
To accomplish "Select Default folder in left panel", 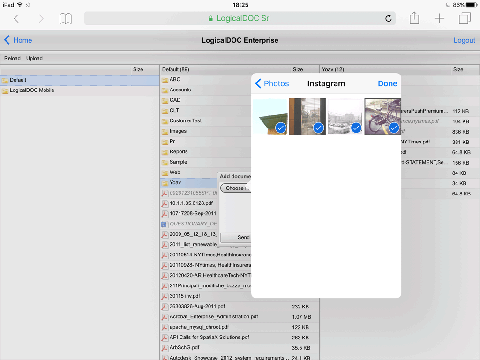I will tap(80, 80).
